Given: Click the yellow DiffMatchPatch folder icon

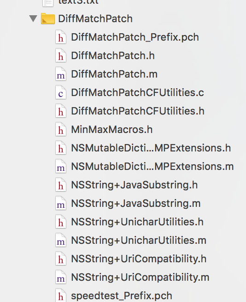Looking at the screenshot, I should click(x=48, y=18).
